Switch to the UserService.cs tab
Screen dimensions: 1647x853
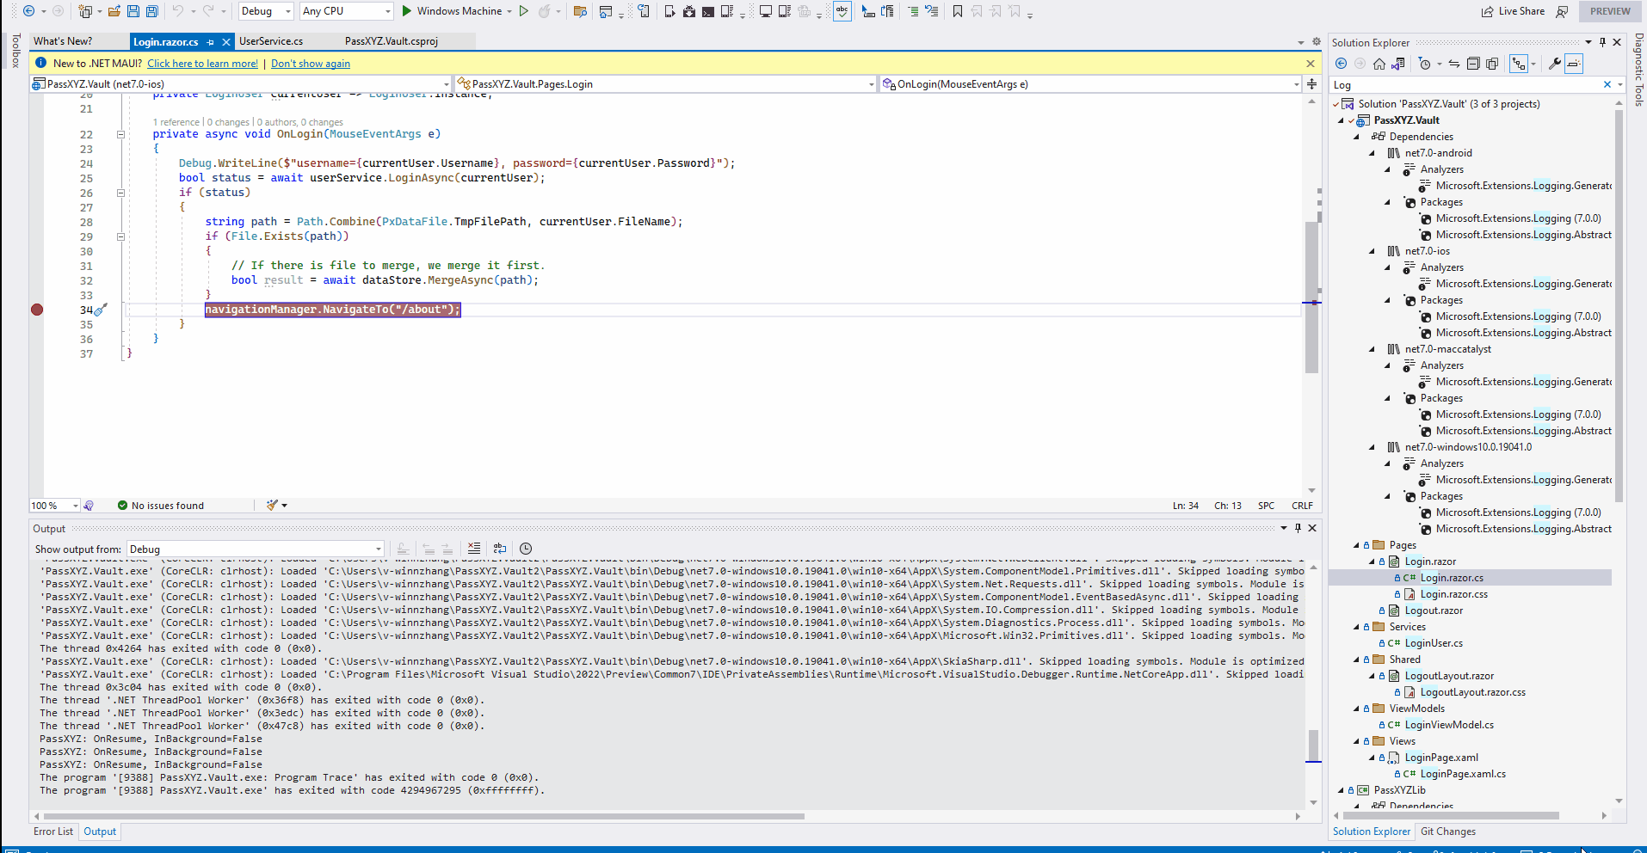click(271, 40)
